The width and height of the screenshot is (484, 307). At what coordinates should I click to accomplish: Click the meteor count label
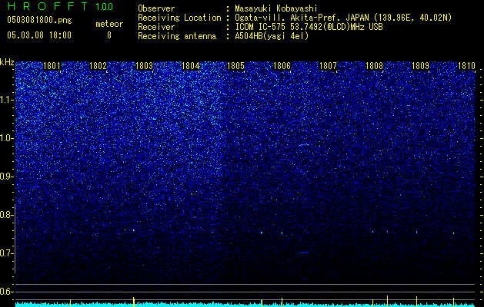pos(109,24)
